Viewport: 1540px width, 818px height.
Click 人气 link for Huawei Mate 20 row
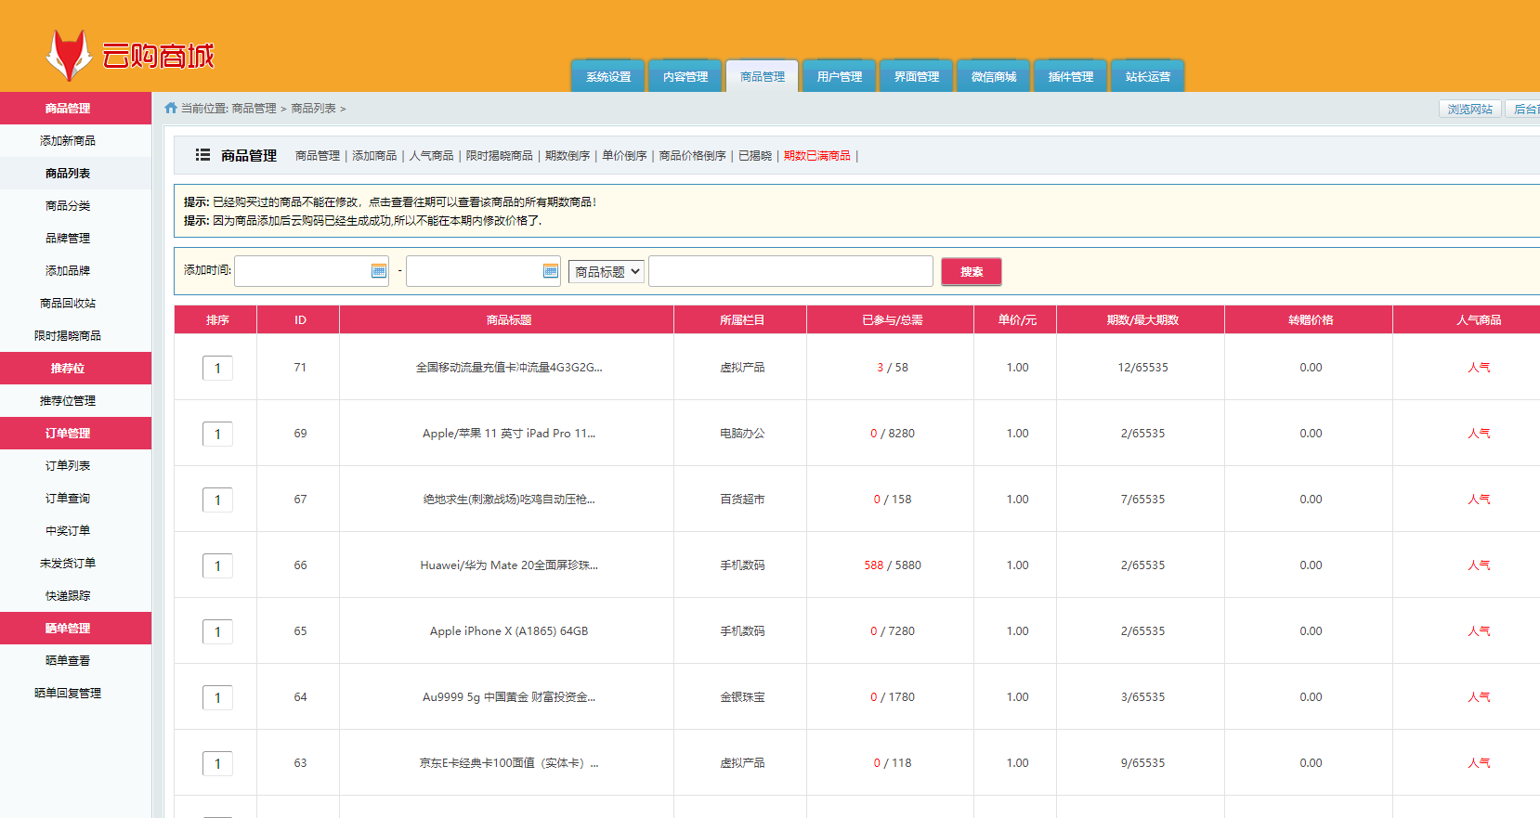(1479, 565)
